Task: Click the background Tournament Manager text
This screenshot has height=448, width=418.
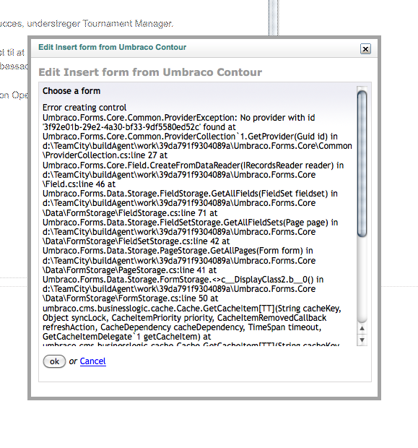Action: click(128, 23)
